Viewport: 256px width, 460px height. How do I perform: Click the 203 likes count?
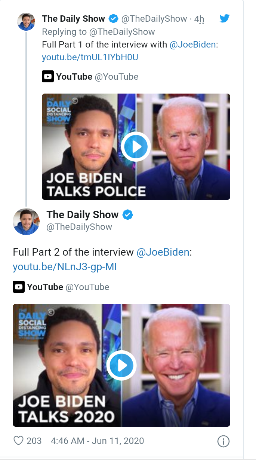point(34,441)
